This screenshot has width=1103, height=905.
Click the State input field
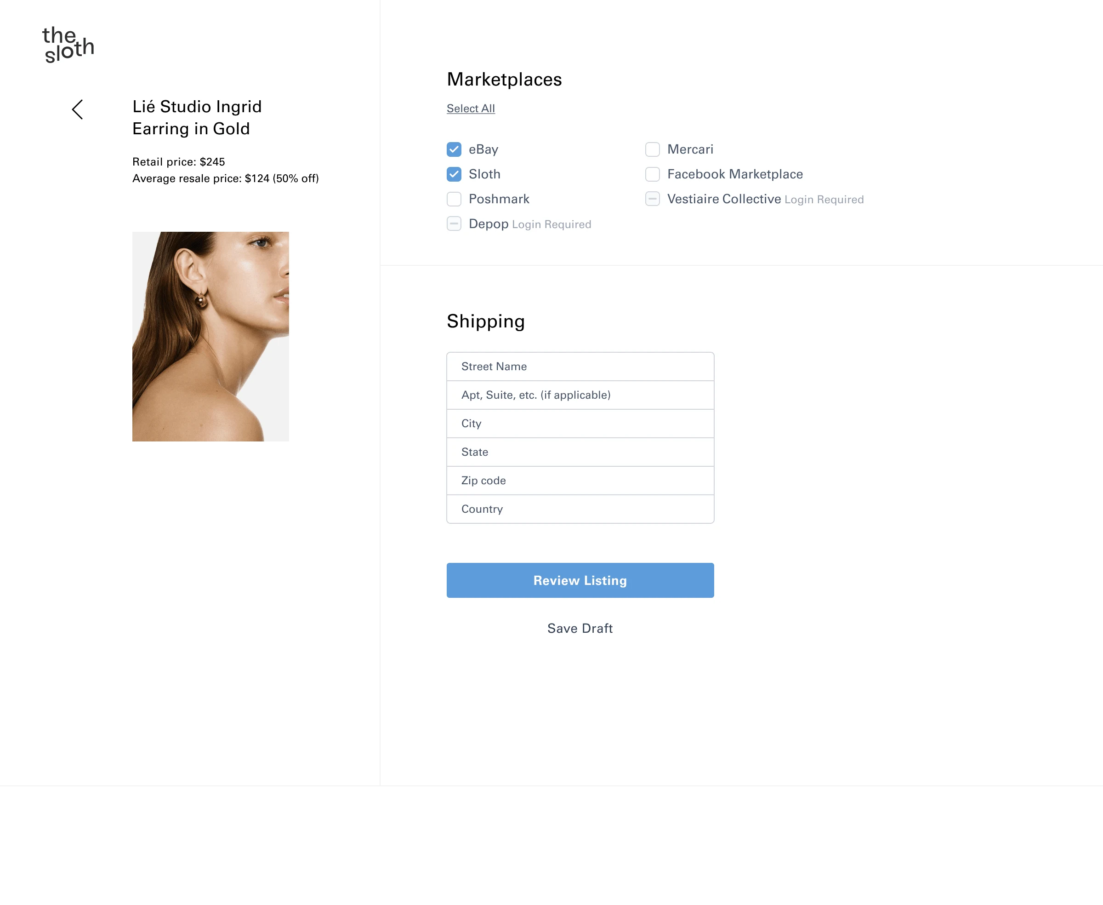pos(580,451)
